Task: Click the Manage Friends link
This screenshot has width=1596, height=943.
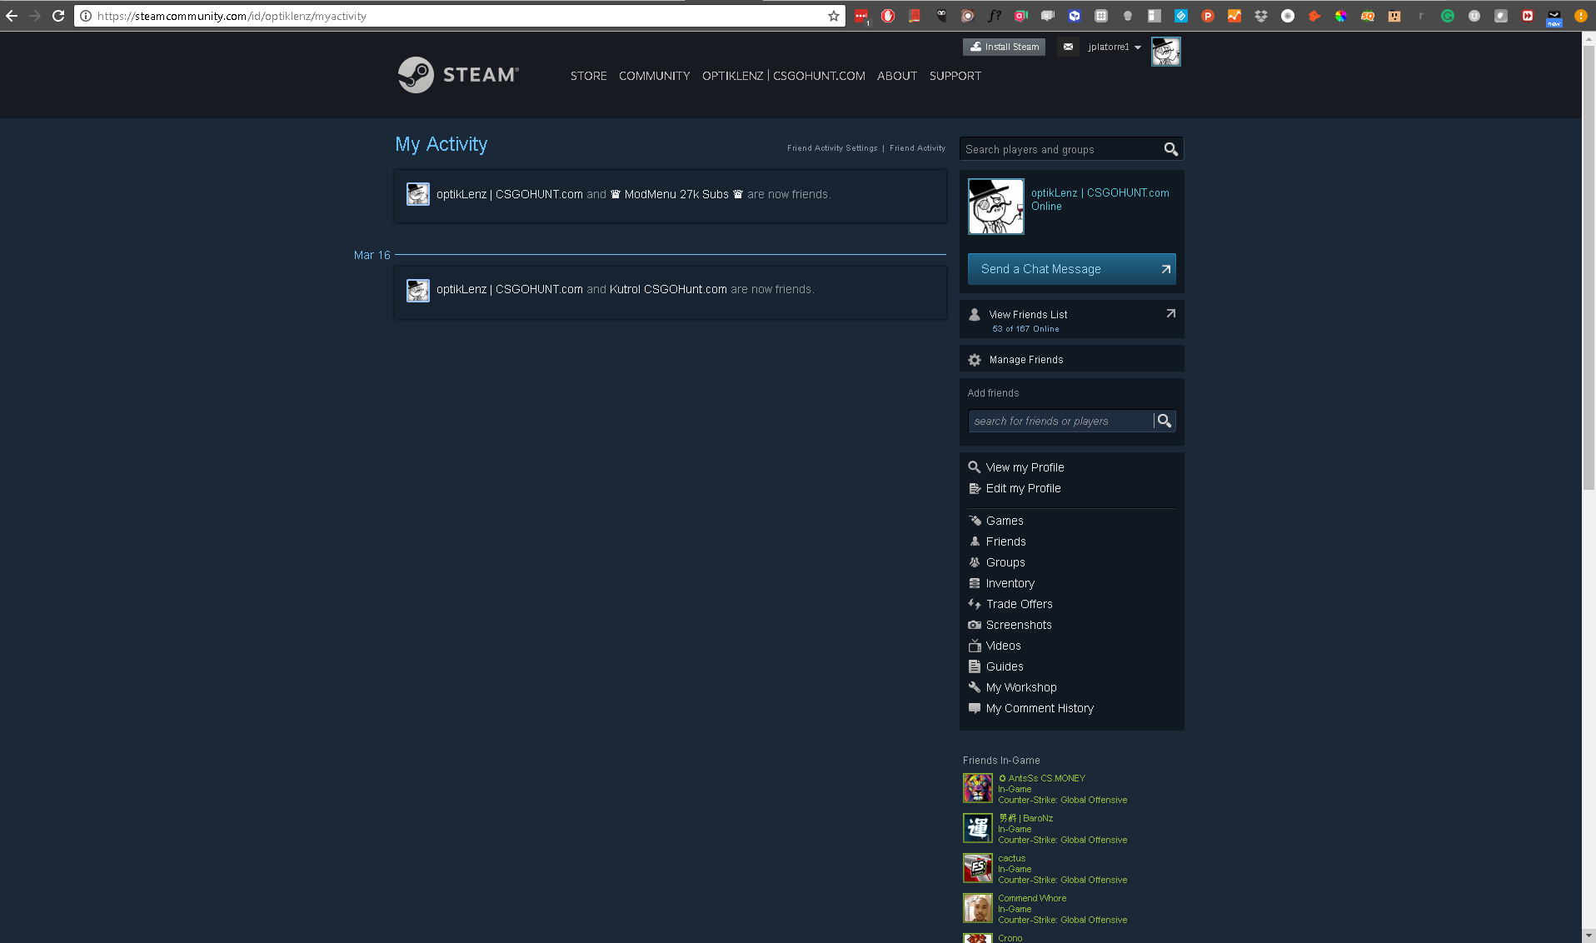Action: (1026, 360)
